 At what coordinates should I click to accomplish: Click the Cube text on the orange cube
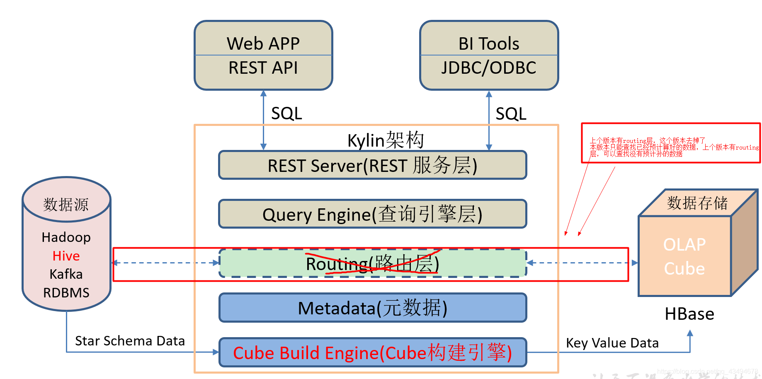(x=684, y=269)
